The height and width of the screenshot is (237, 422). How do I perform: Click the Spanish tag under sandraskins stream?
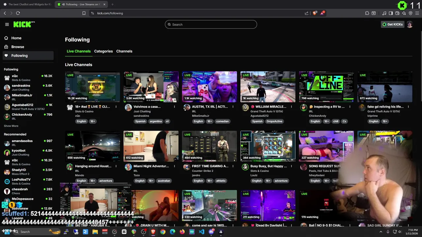140,121
